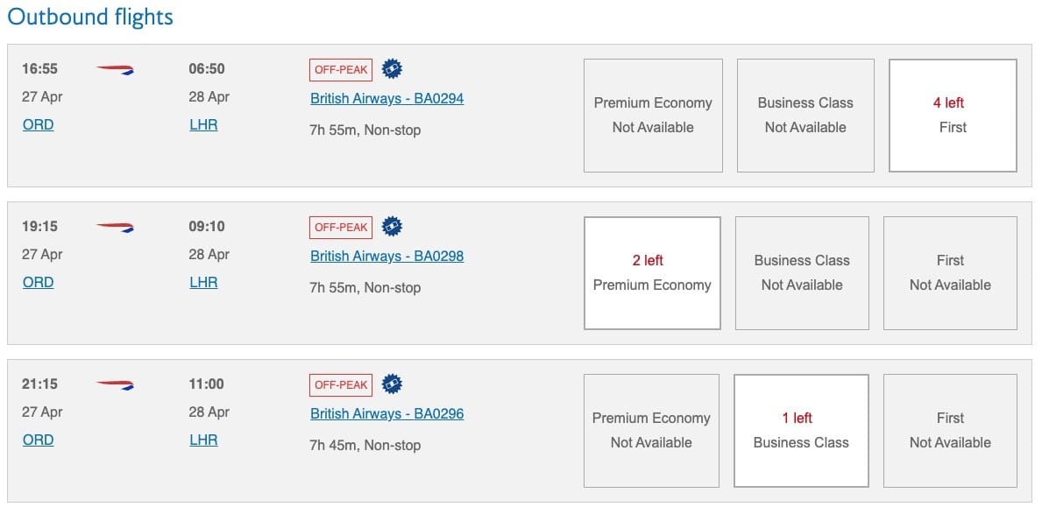Click ORD airport link on 19:15 flight

(x=38, y=282)
